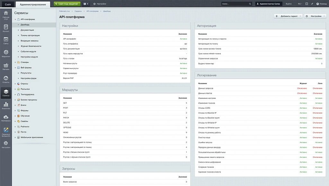Open the Магазин basket icon
This screenshot has width=329, height=186.
[x=6, y=66]
